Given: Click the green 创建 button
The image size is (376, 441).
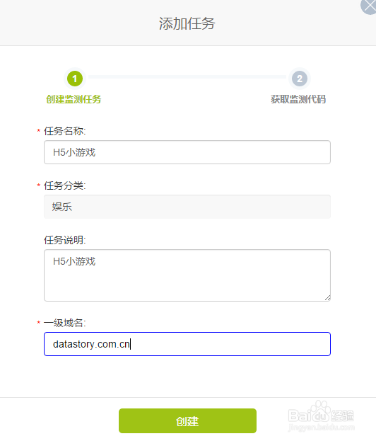Looking at the screenshot, I should click(x=187, y=420).
